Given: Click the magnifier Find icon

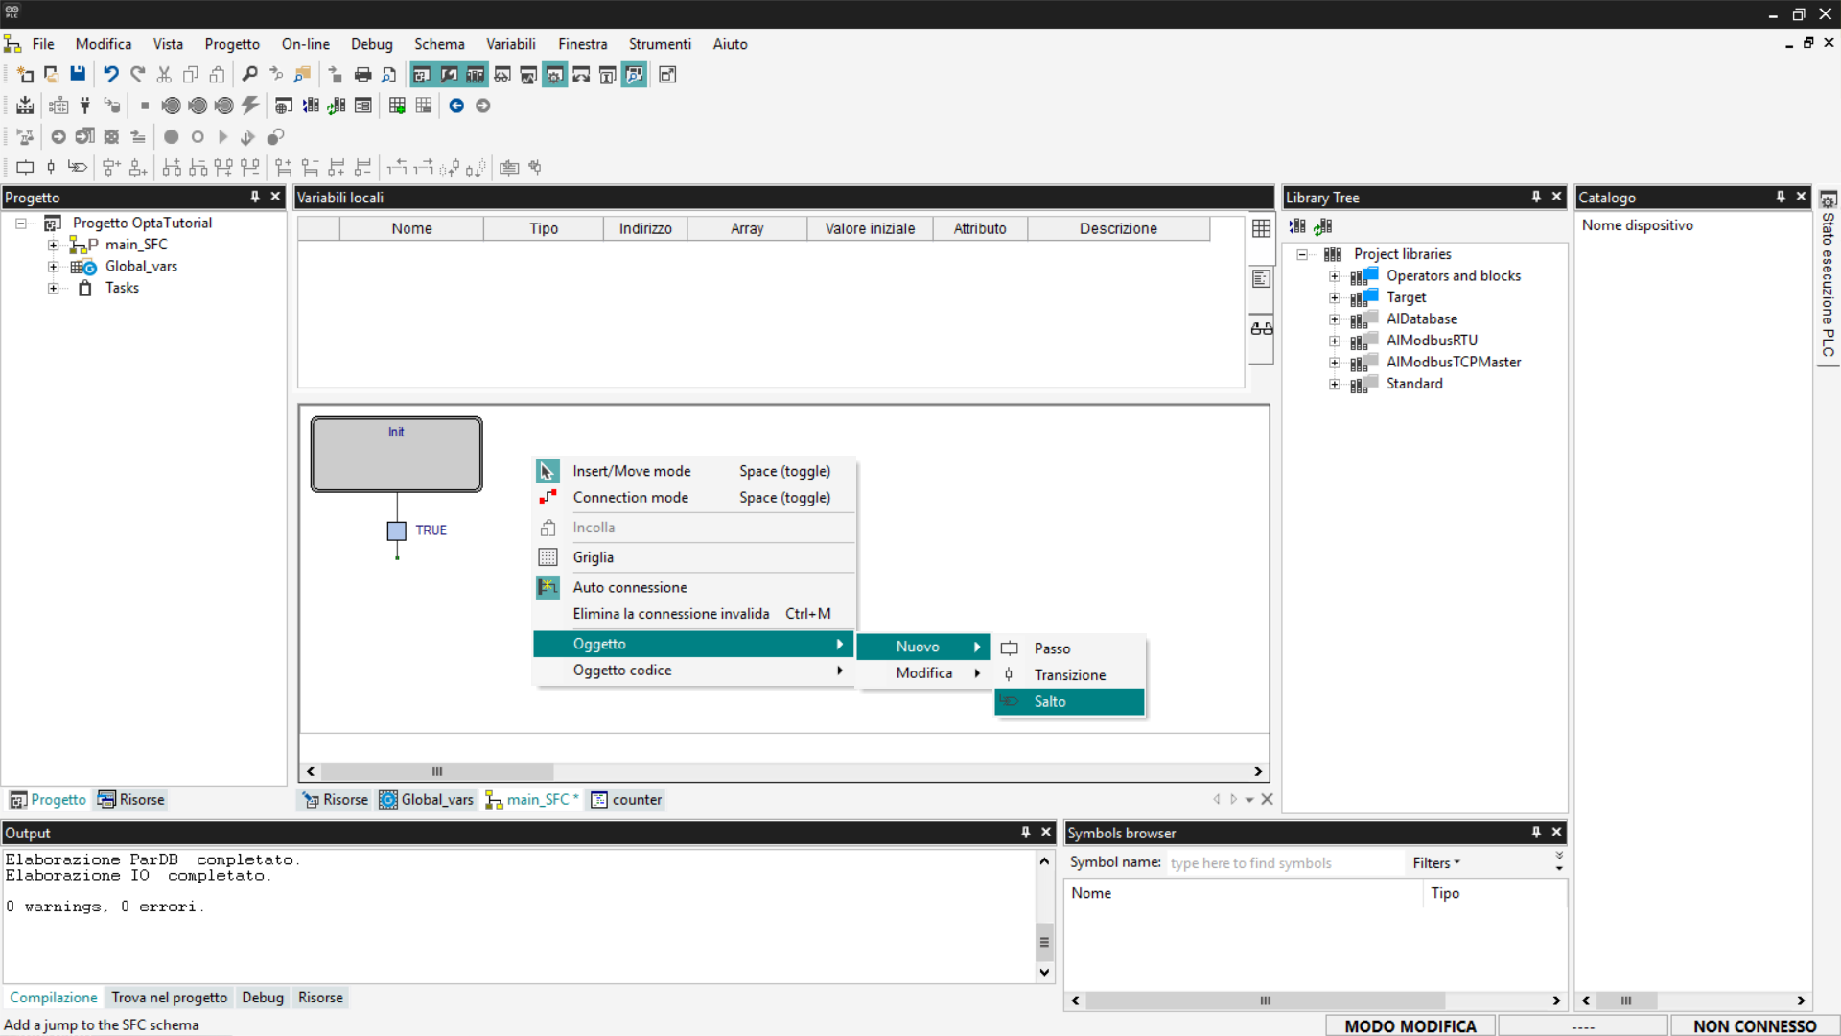Looking at the screenshot, I should coord(249,75).
